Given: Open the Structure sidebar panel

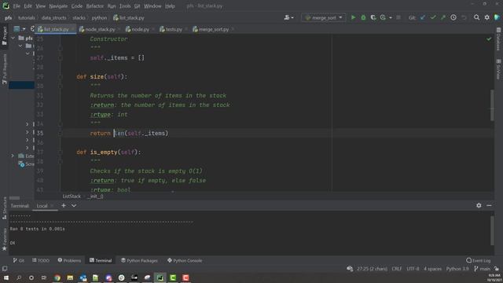Looking at the screenshot, I should point(5,208).
